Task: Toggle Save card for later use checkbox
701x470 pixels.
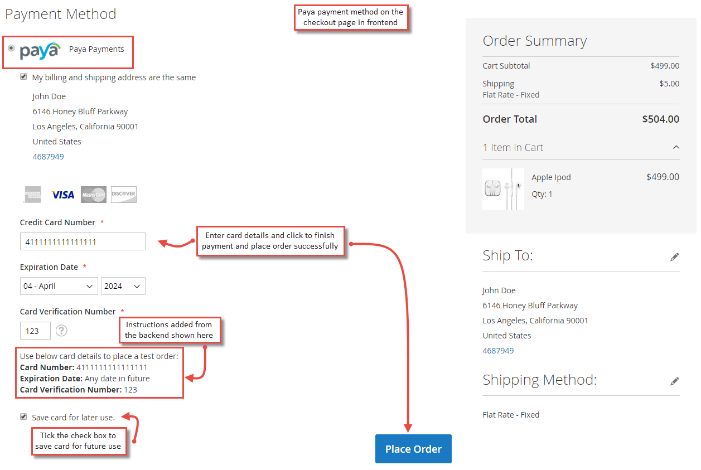Action: coord(23,416)
